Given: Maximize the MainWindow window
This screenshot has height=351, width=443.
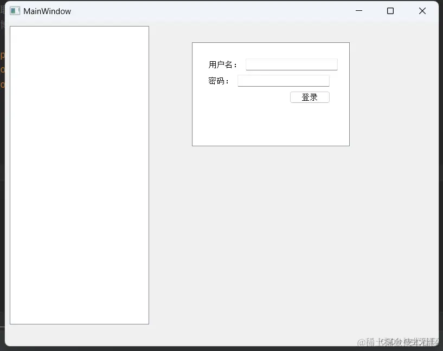Looking at the screenshot, I should (390, 10).
